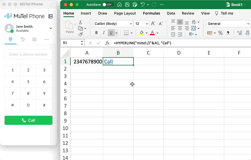Toggle MiiTel sidebar panel icon
Screen dimensions: 251x160
tap(50, 16)
